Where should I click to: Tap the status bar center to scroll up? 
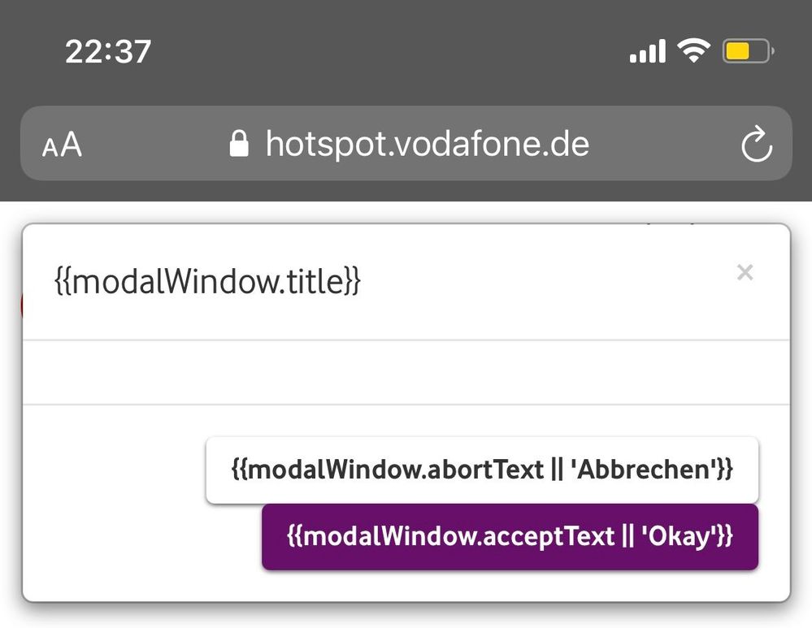[389, 50]
